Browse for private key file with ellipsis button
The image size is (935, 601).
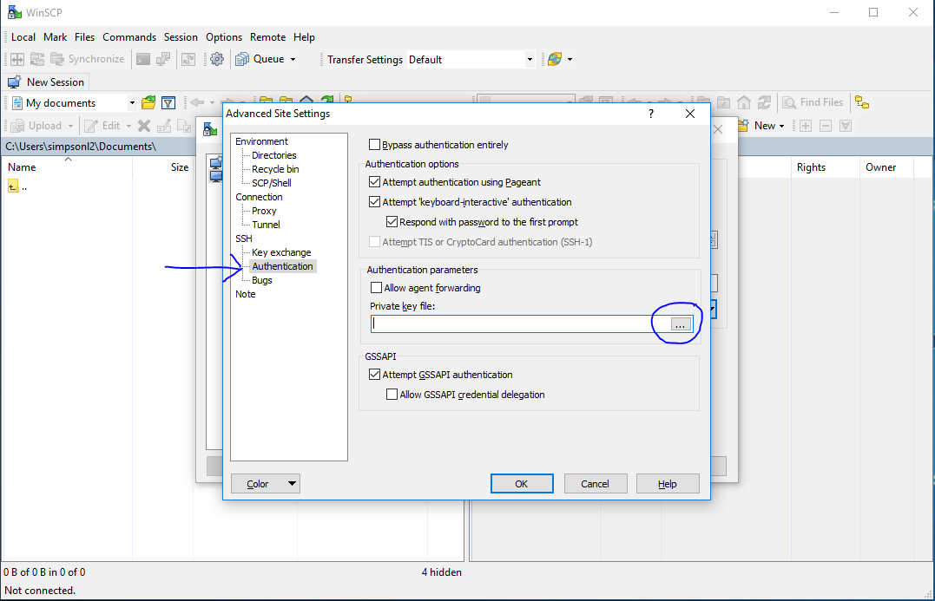click(681, 323)
